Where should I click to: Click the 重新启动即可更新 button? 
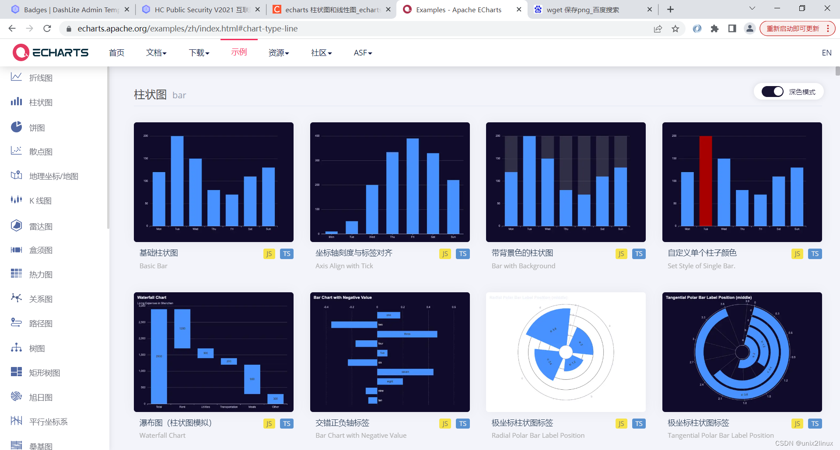tap(793, 28)
